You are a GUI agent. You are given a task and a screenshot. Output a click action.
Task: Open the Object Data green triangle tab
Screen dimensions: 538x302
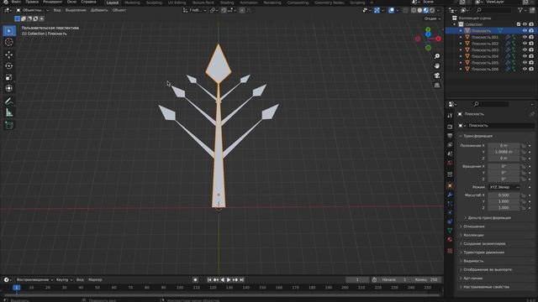[x=450, y=231]
